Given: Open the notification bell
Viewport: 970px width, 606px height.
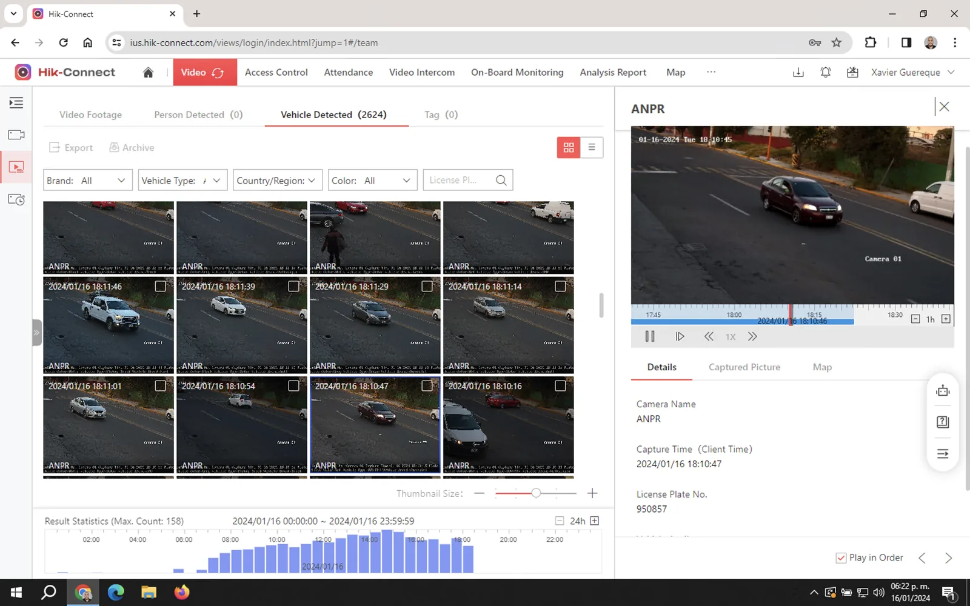Looking at the screenshot, I should click(825, 72).
